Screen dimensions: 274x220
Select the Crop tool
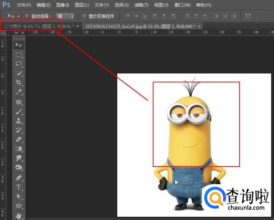pos(18,82)
